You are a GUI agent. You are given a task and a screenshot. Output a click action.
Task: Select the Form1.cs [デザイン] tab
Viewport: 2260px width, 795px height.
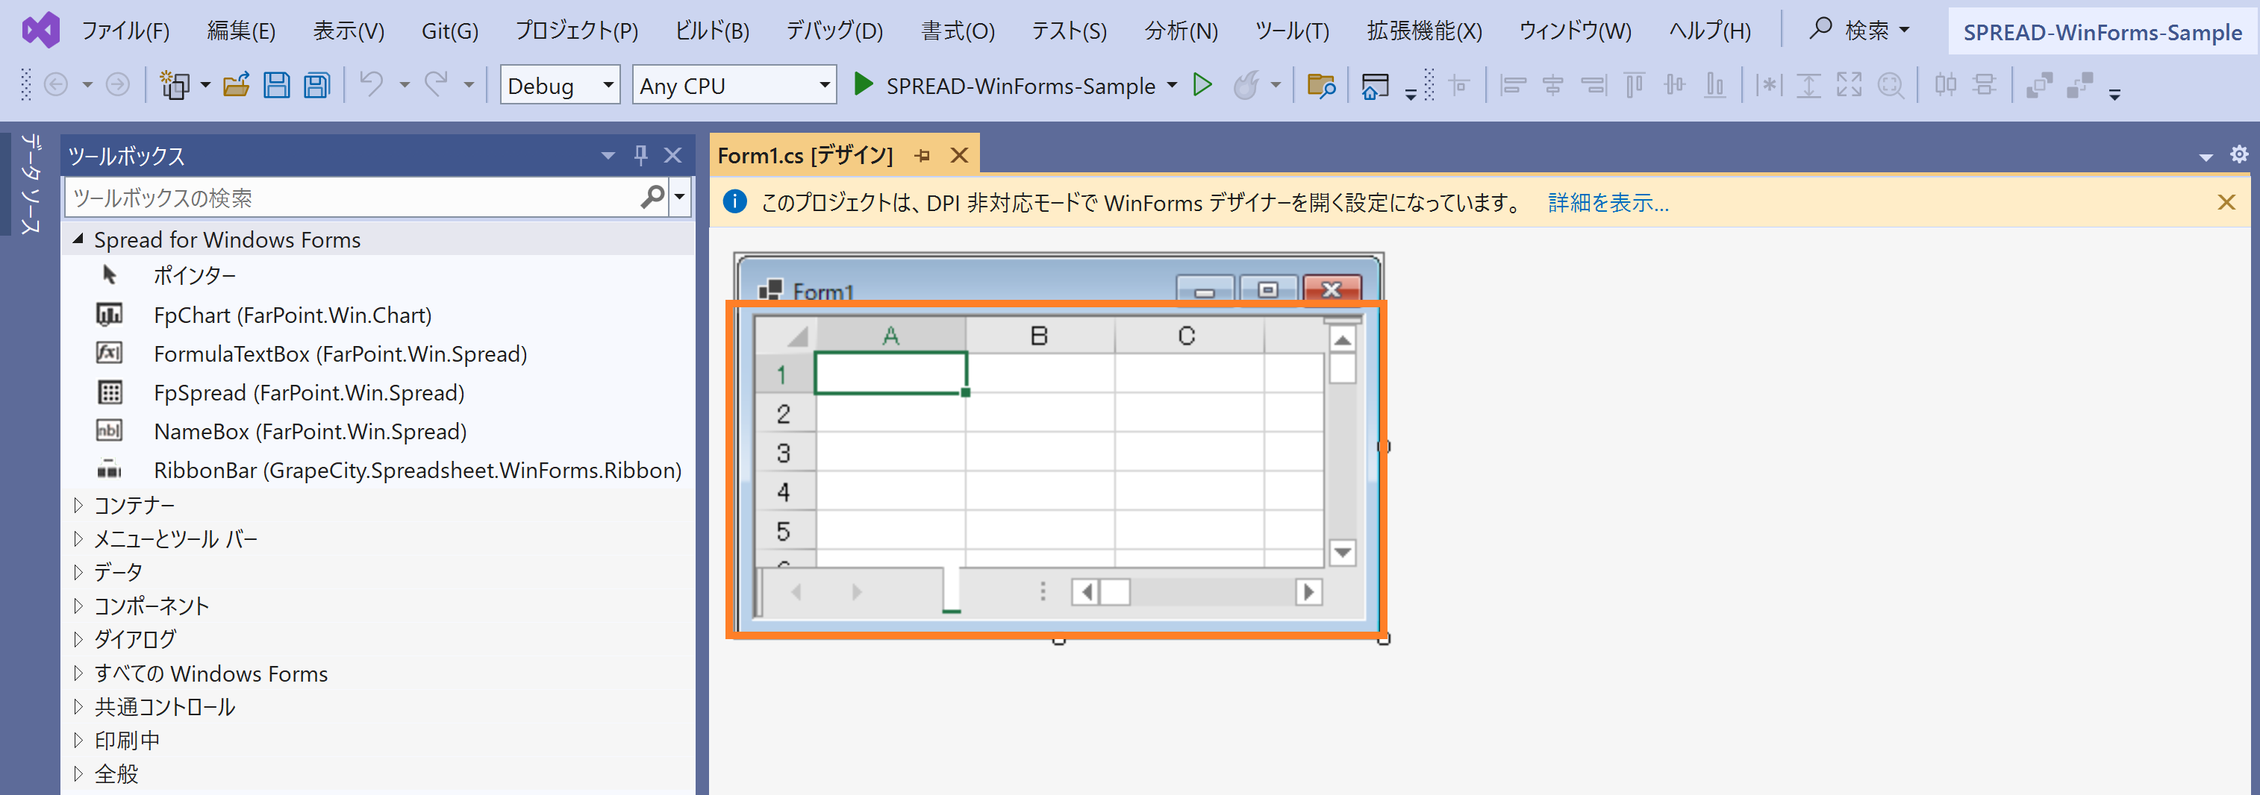(805, 155)
